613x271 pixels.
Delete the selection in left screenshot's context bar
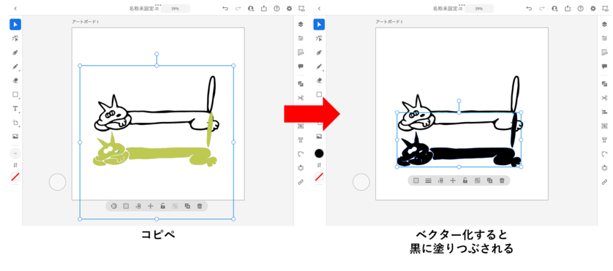(199, 206)
